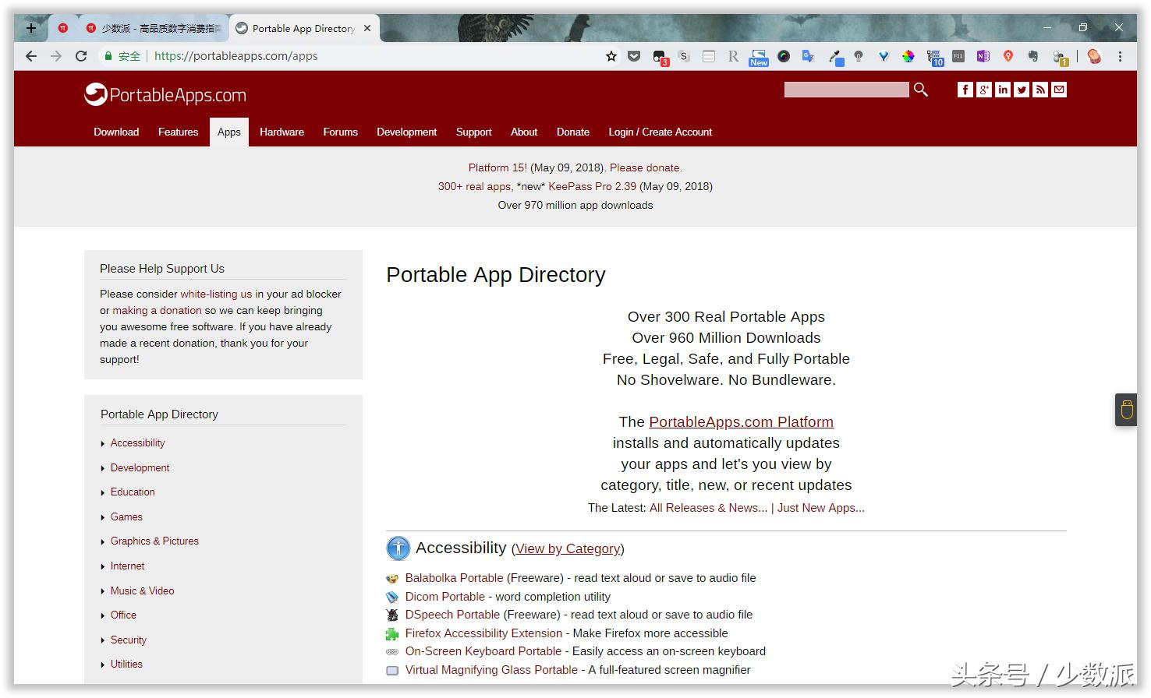Click the search magnifier icon
Screen dimensions: 1151x698
(x=921, y=90)
